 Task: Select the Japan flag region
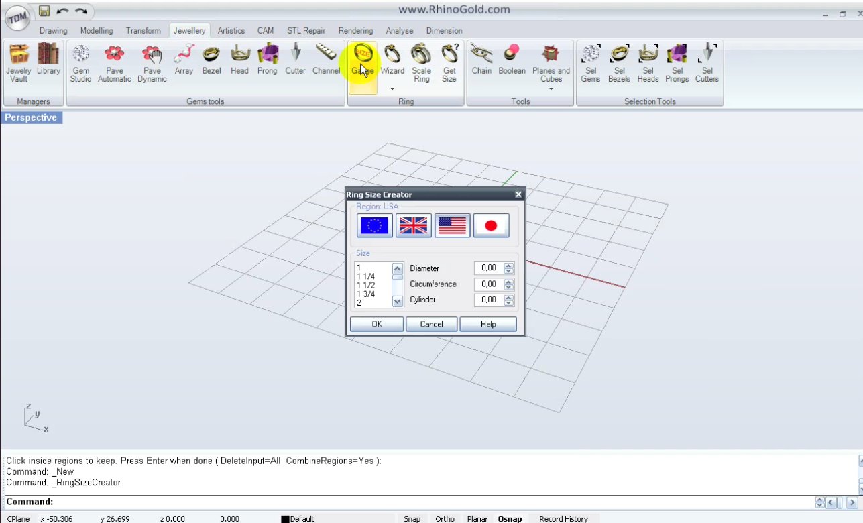(492, 226)
